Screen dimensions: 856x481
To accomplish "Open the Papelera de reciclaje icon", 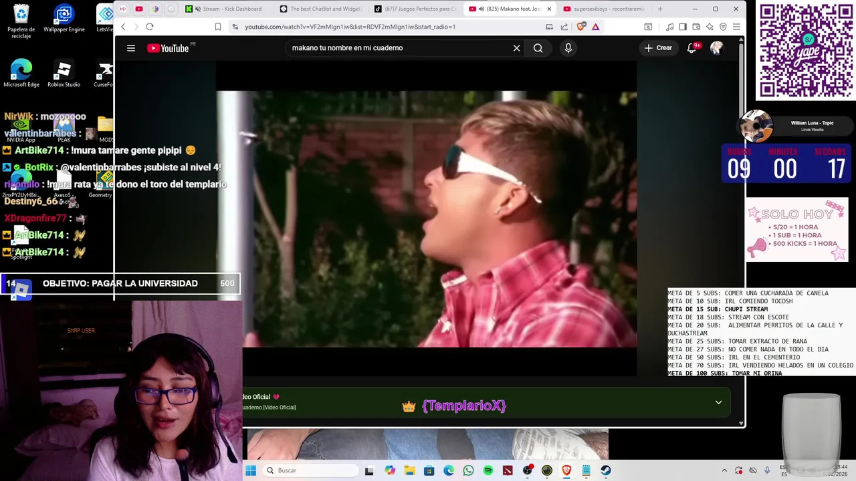I will [x=21, y=21].
